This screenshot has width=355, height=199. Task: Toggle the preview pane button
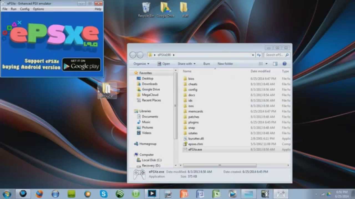[275, 64]
